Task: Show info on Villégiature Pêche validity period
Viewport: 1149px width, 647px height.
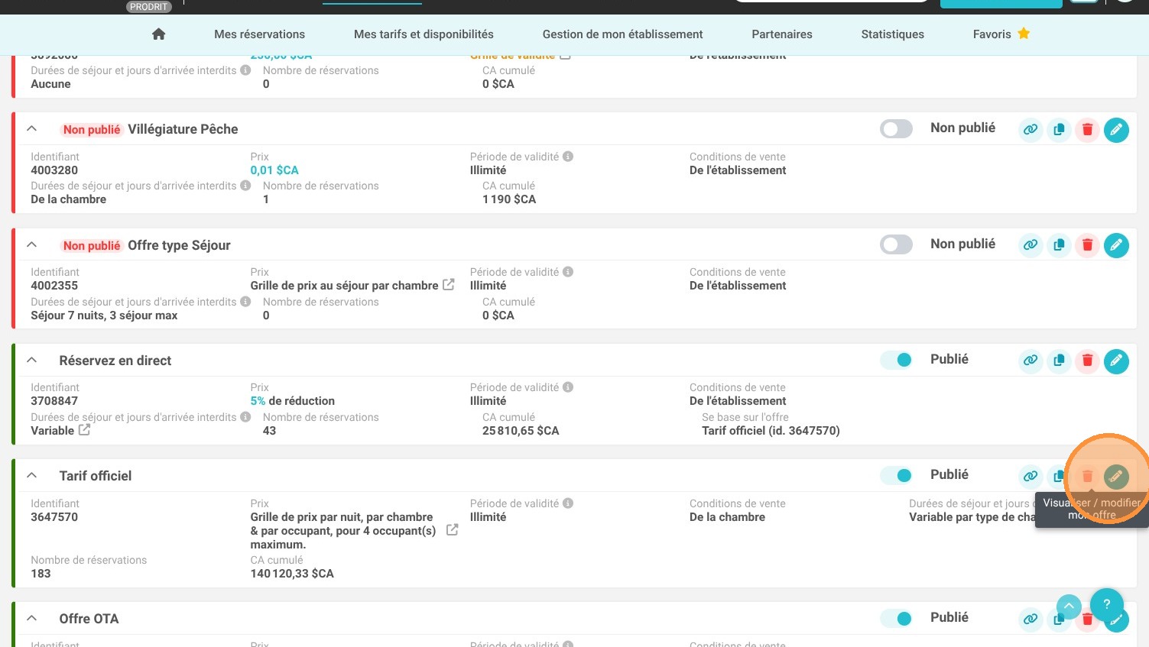Action: pos(568,157)
